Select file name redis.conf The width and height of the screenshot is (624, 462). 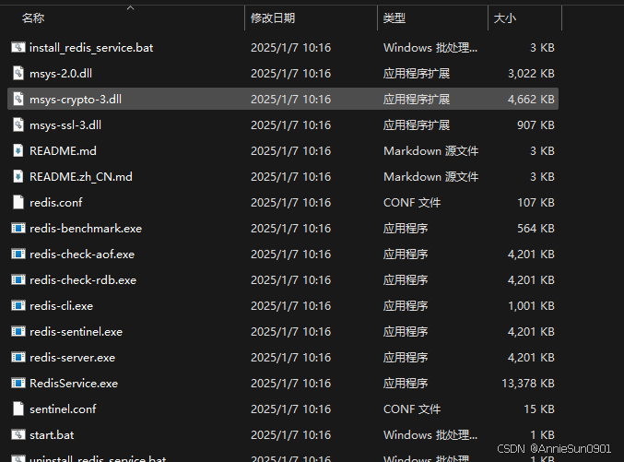(56, 203)
